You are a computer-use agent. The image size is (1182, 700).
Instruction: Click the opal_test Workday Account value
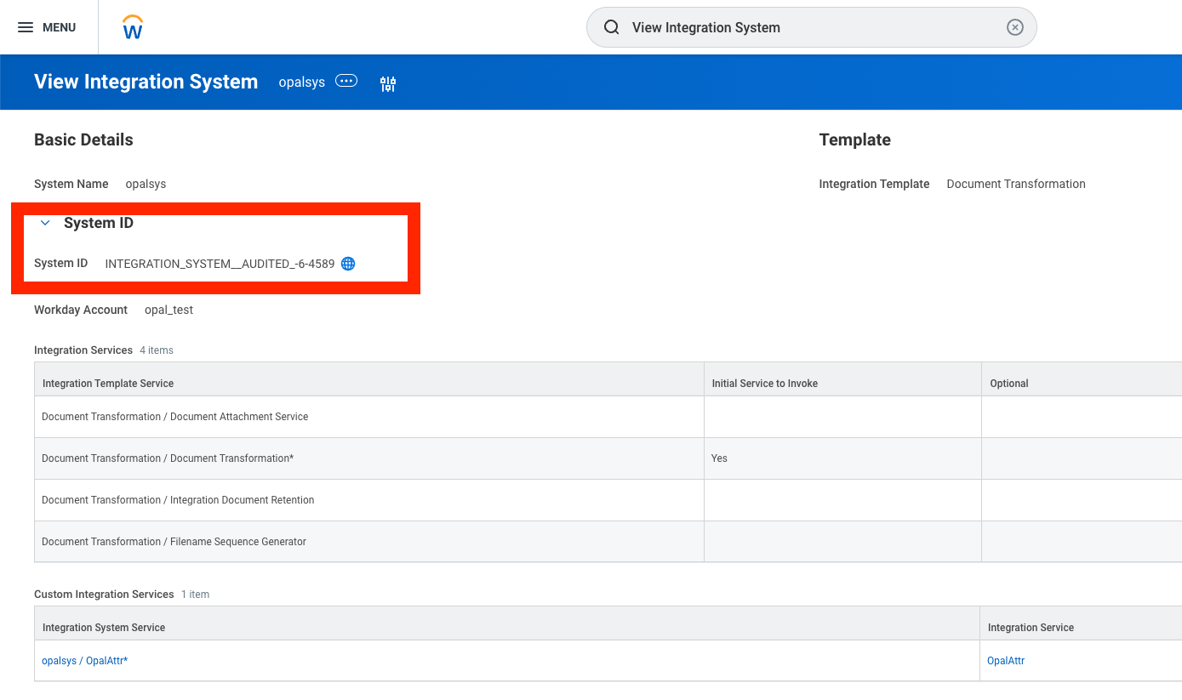[168, 310]
